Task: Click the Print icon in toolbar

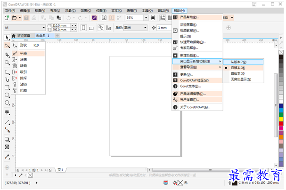Action: coord(34,18)
